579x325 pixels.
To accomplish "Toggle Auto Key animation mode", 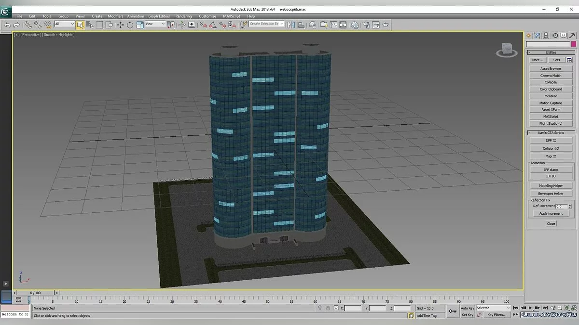I will (467, 308).
